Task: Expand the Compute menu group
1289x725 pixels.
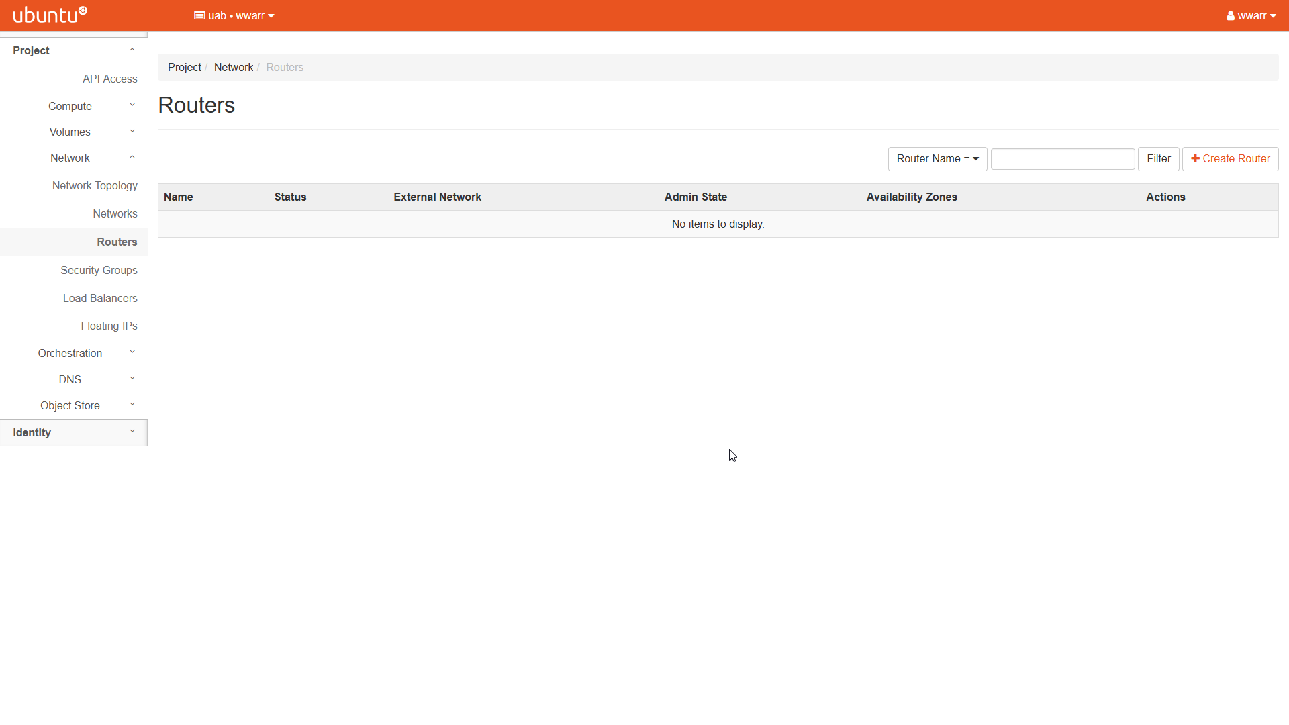Action: pos(74,106)
